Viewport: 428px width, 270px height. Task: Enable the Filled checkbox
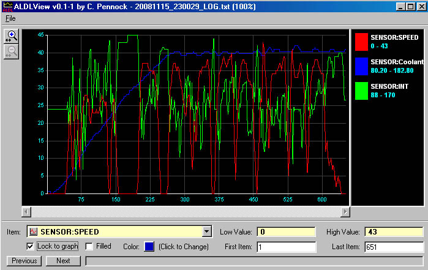[x=89, y=247]
